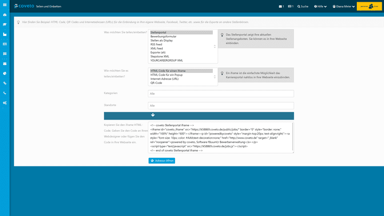Click lightbulb icon beside Stellenportal description

(x=222, y=35)
